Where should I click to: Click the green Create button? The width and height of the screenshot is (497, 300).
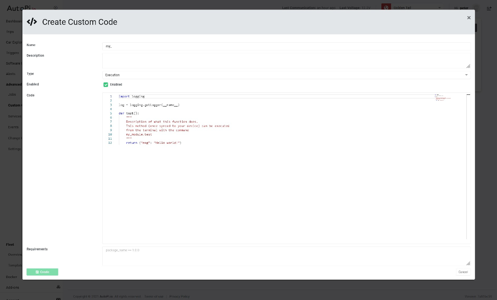42,272
